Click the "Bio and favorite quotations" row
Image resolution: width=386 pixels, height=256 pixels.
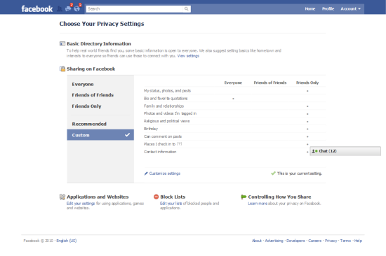coord(234,99)
